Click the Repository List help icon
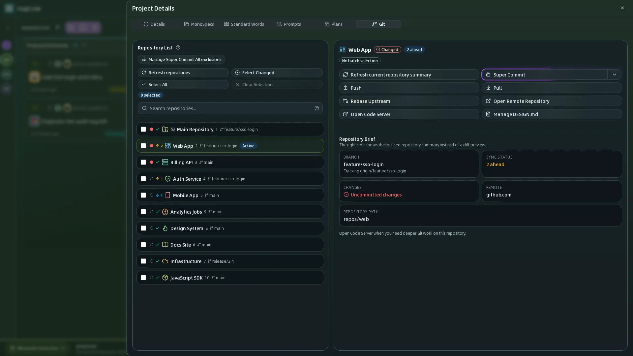The image size is (633, 356). click(178, 48)
